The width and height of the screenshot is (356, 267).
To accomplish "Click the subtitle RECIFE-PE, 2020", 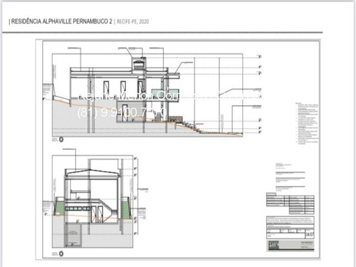I will [133, 21].
